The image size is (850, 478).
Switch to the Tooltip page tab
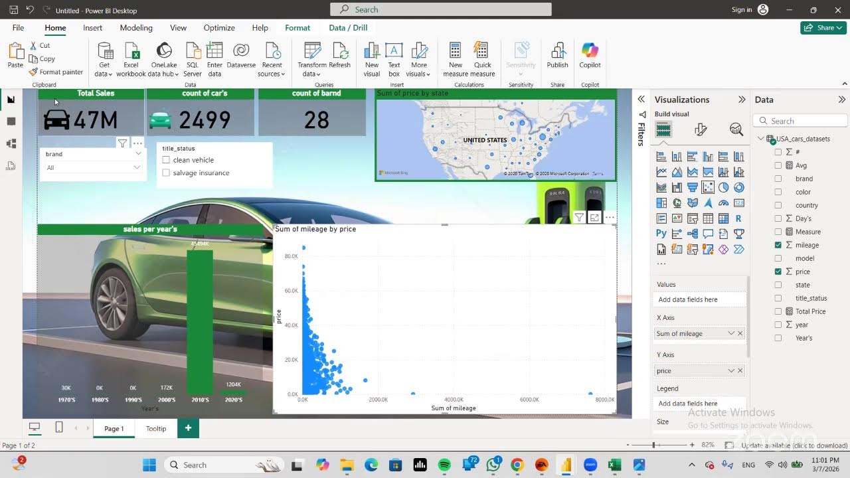(x=156, y=428)
